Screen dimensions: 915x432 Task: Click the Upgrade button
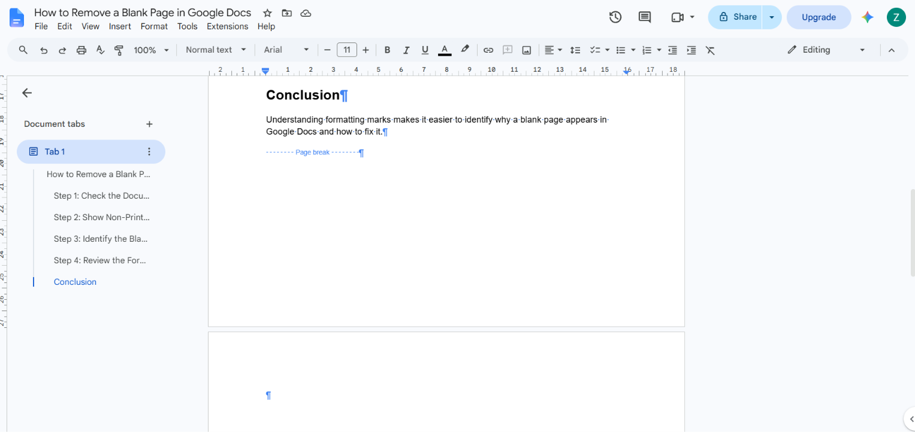819,17
